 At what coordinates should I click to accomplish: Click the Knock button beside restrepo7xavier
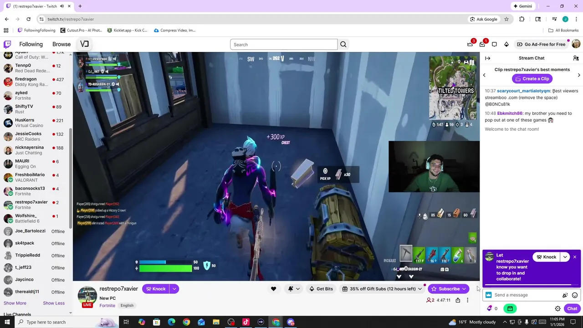155,289
